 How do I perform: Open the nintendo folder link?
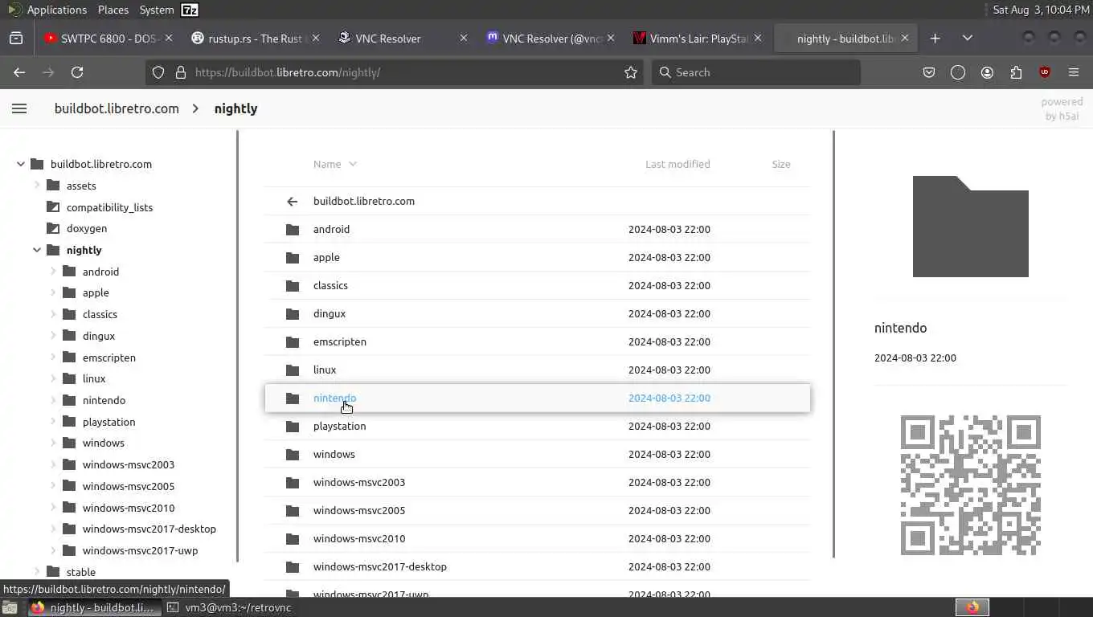click(x=334, y=398)
